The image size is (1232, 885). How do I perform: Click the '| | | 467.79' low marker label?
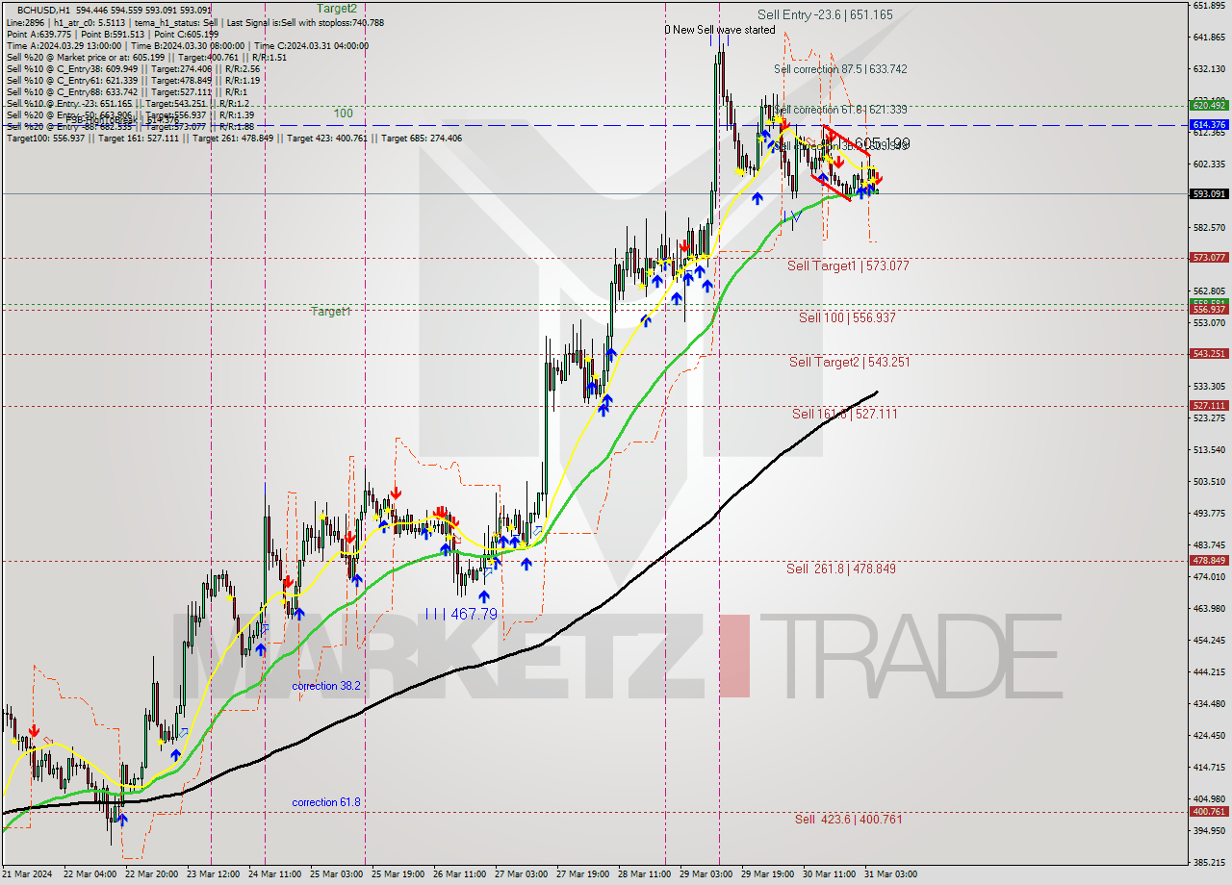(x=461, y=613)
